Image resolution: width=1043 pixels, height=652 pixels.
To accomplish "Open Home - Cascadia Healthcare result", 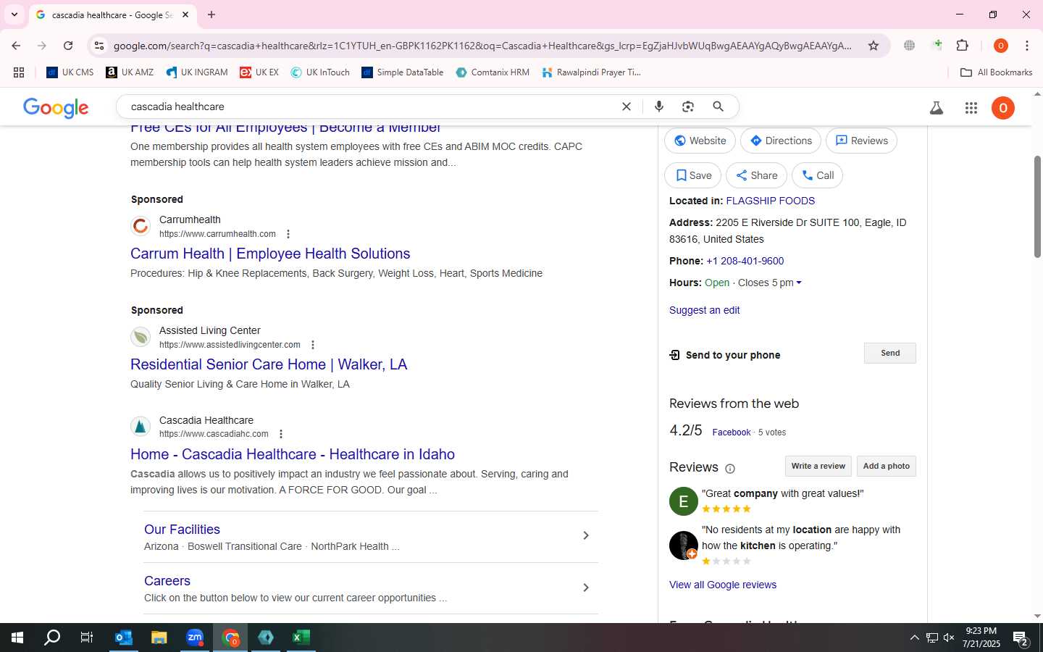I will point(293,454).
